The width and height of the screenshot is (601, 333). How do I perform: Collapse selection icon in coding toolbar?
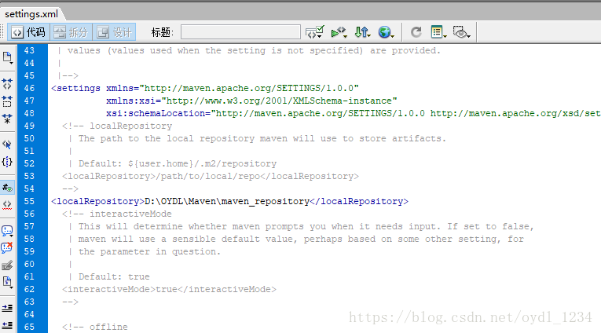(x=7, y=101)
